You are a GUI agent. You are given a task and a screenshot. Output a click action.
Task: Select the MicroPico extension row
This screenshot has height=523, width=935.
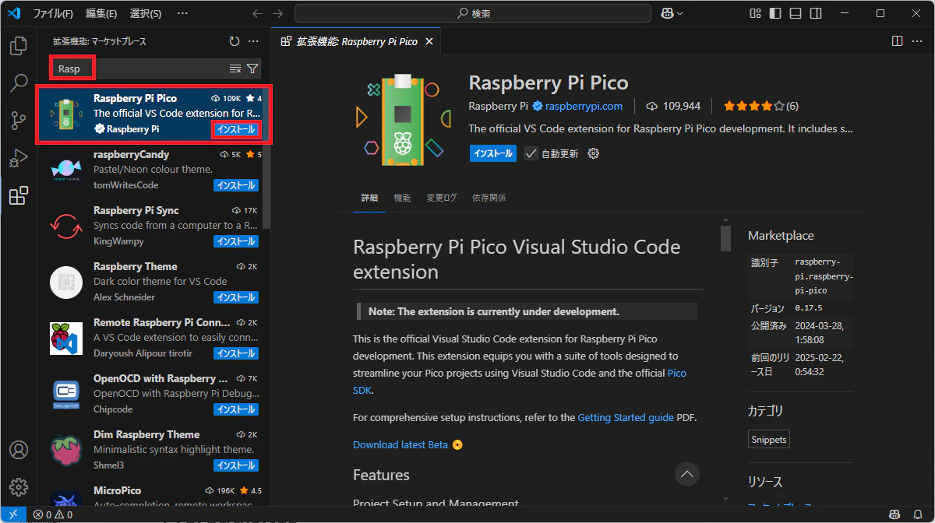tap(153, 495)
